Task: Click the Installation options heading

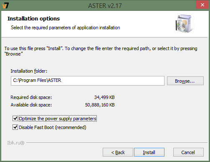Action: tap(33, 19)
